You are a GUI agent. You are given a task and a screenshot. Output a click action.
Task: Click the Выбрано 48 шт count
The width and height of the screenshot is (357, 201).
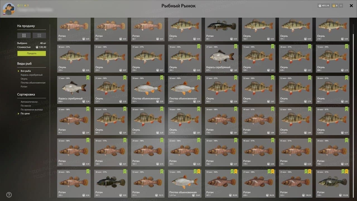(32, 43)
